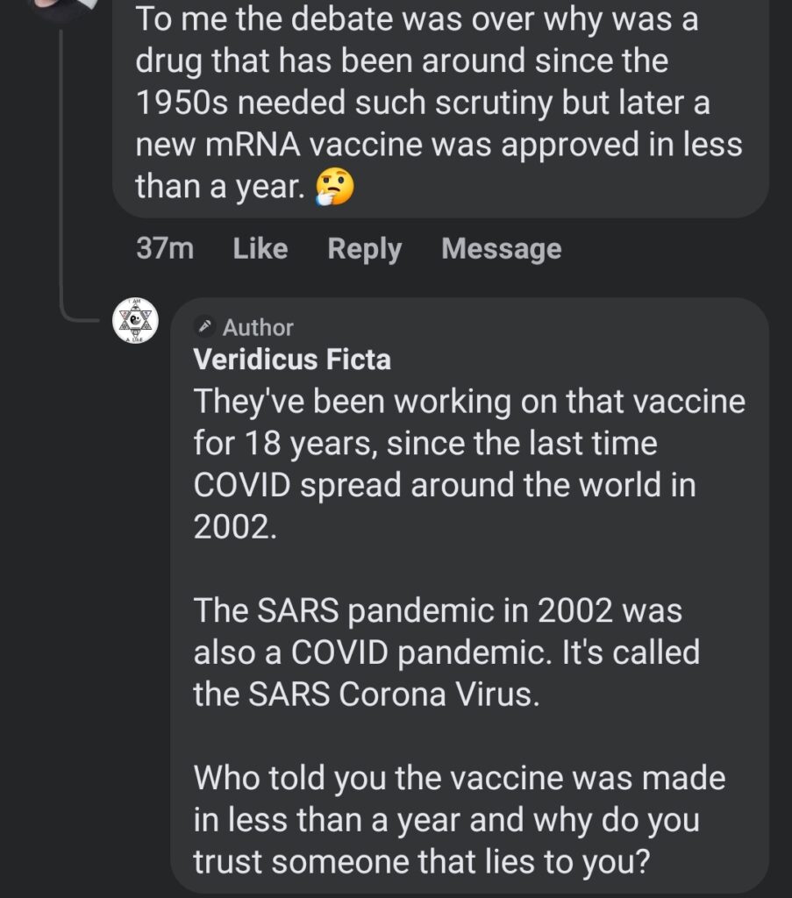Tap the line "new mRNA vaccine was approved"
Image resolution: width=792 pixels, height=898 pixels.
pyautogui.click(x=439, y=145)
